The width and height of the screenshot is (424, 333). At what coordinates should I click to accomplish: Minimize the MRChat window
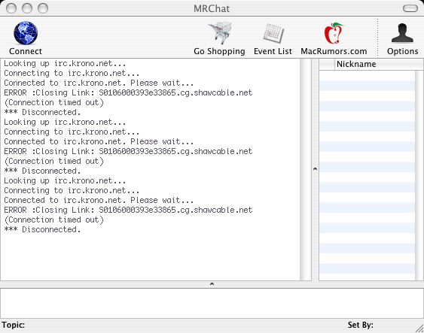27,8
